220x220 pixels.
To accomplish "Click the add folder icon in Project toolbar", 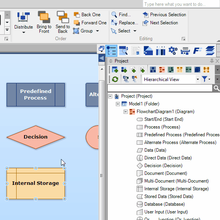I will click(x=115, y=69).
